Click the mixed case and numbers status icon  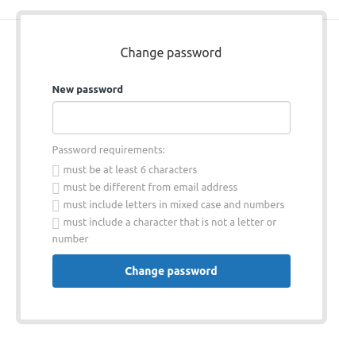pyautogui.click(x=56, y=206)
